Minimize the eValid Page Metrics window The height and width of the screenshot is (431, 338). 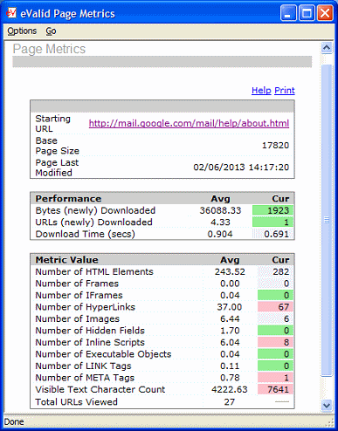pos(288,13)
